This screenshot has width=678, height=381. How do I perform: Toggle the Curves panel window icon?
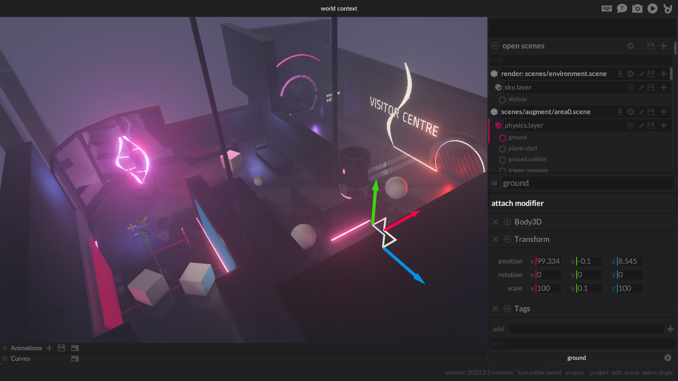(x=75, y=359)
